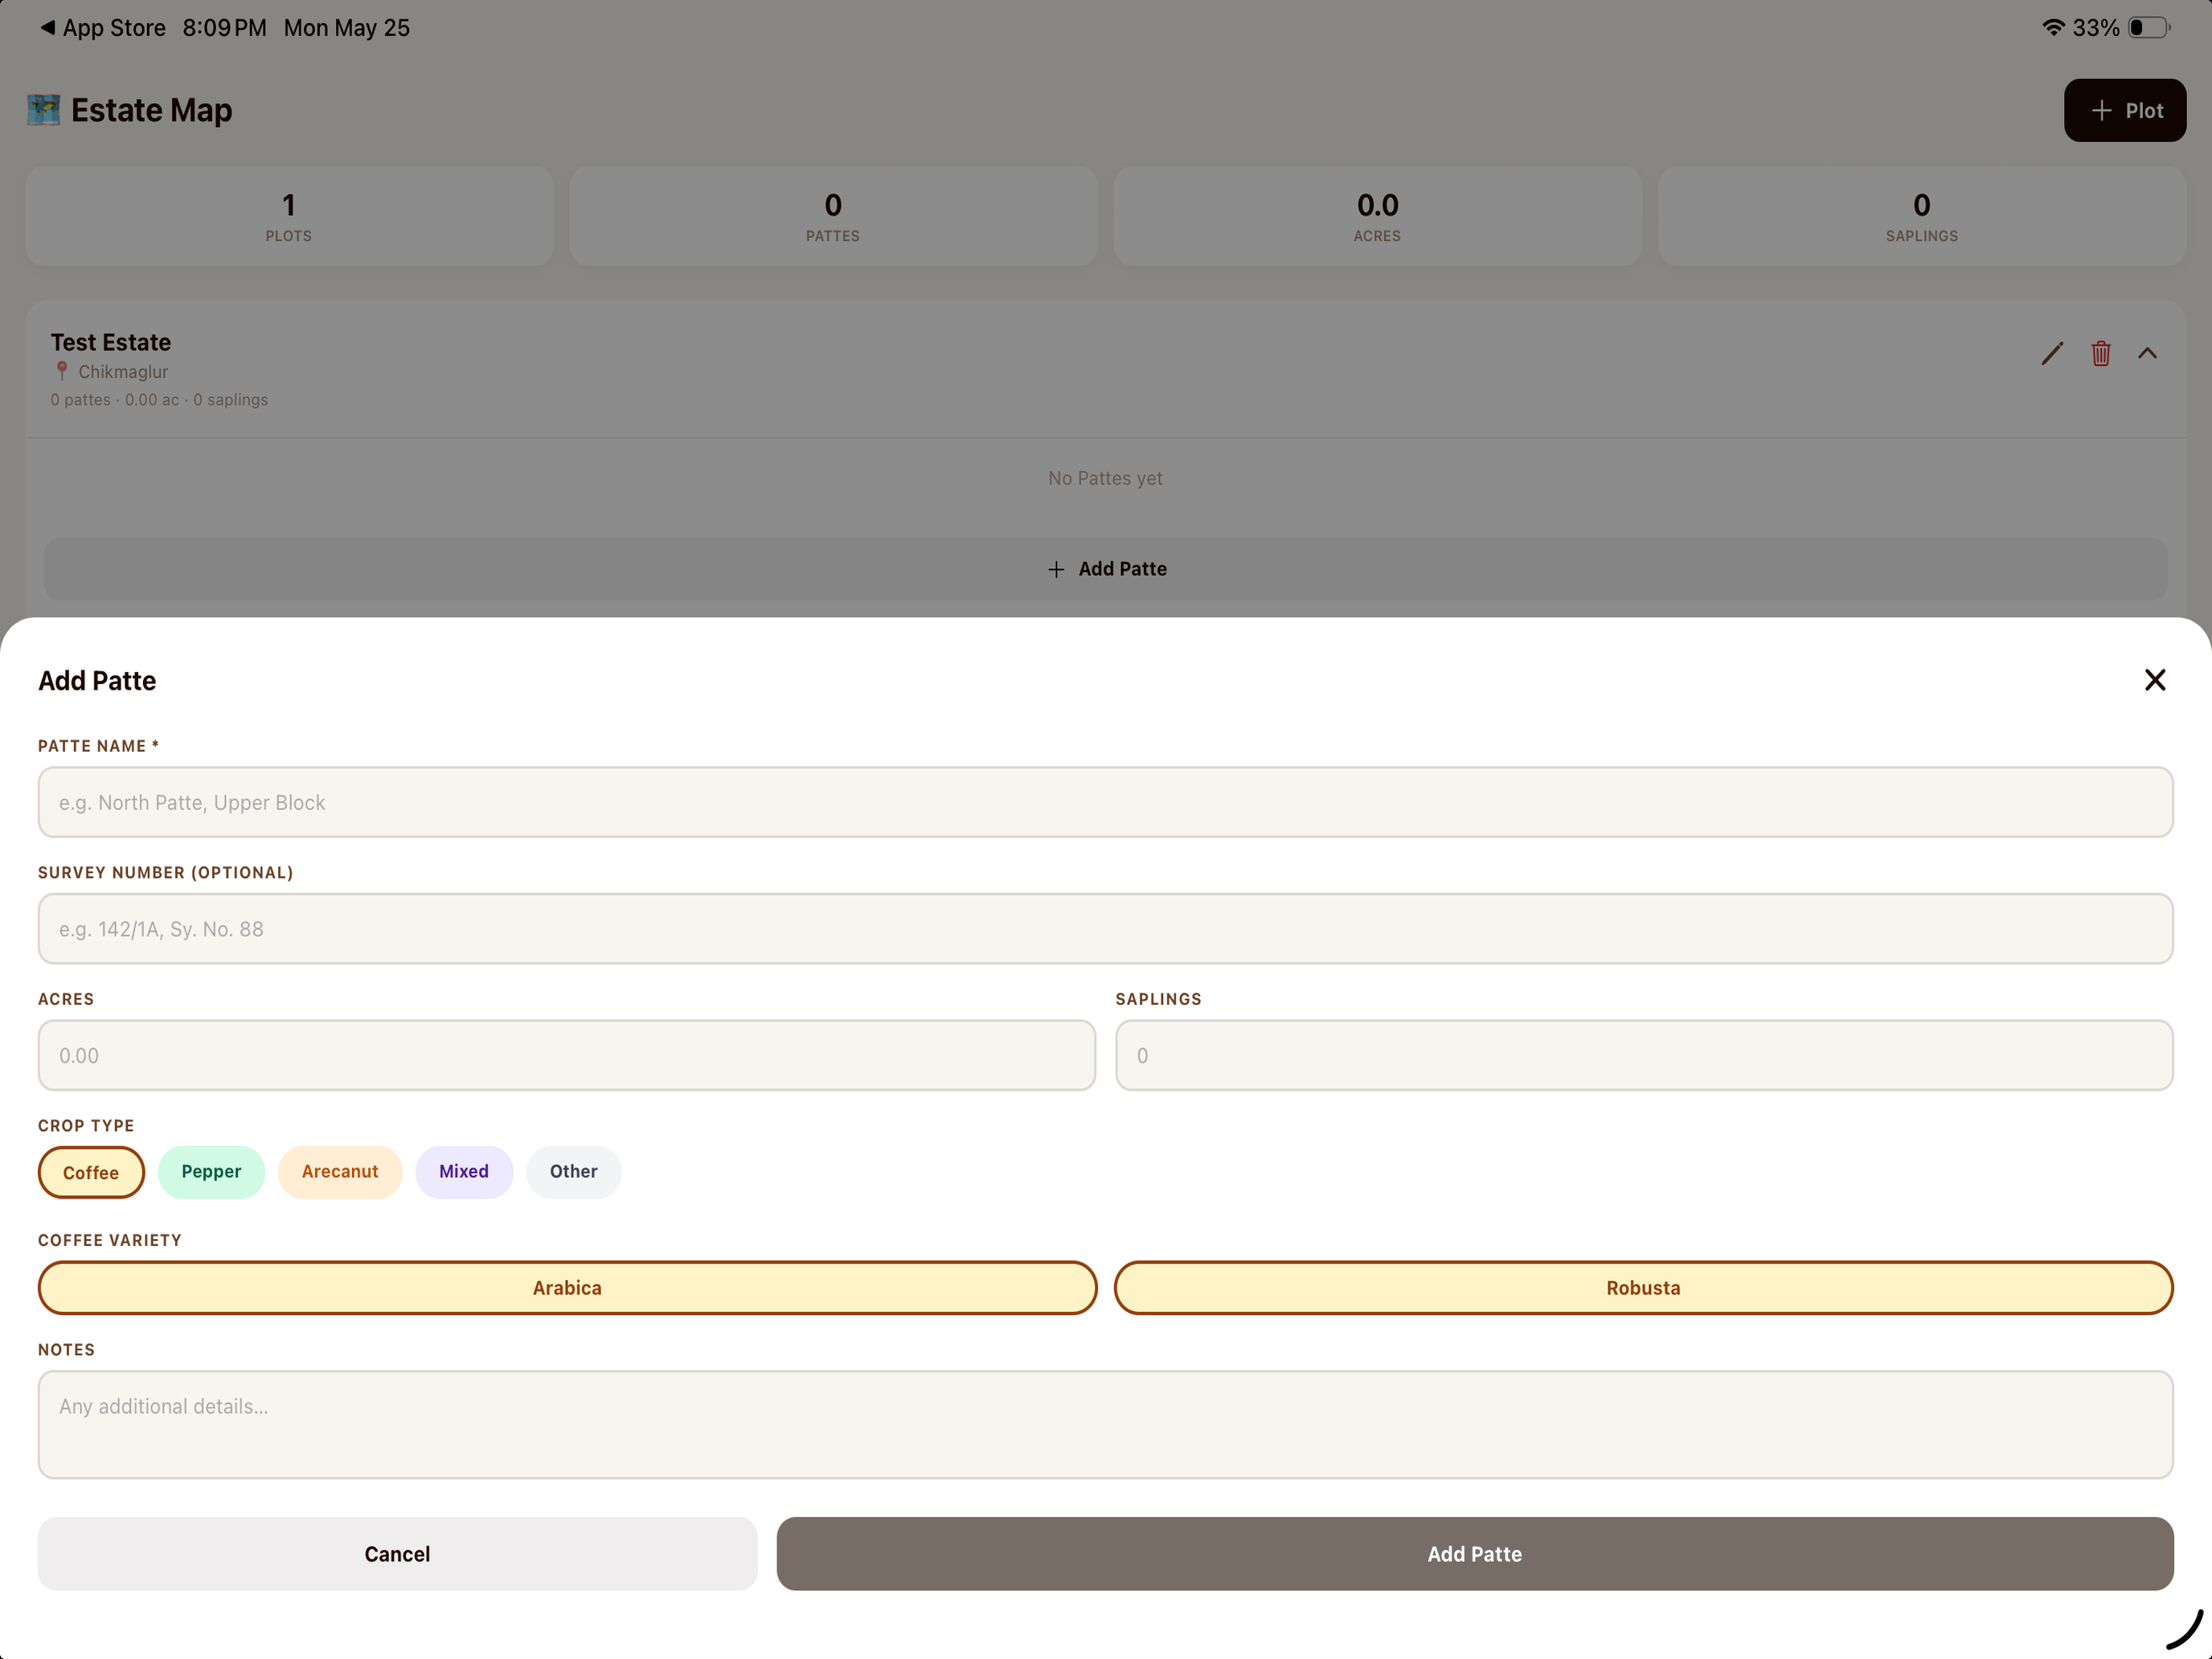The width and height of the screenshot is (2212, 1659).
Task: Tap the Estate Map icon
Action: point(43,110)
